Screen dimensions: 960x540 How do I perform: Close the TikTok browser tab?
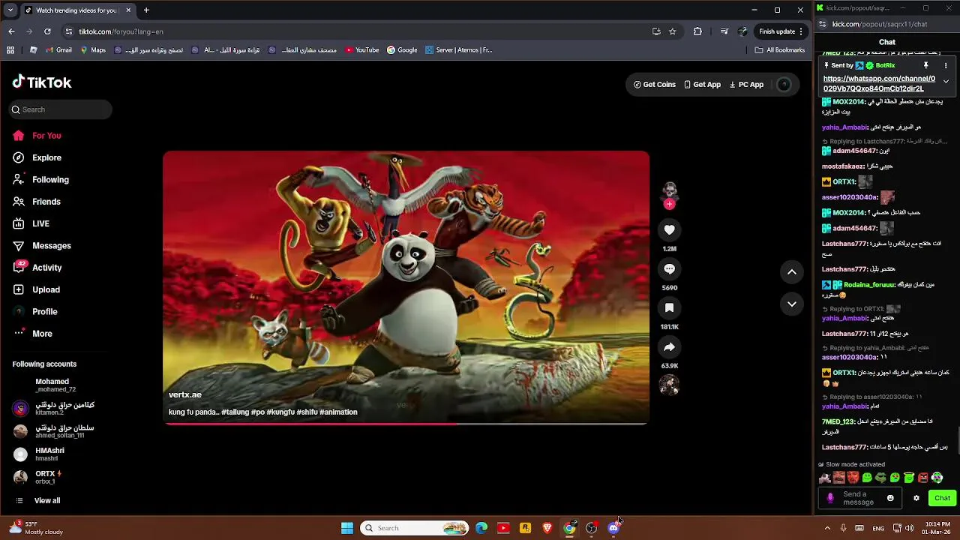(x=128, y=10)
